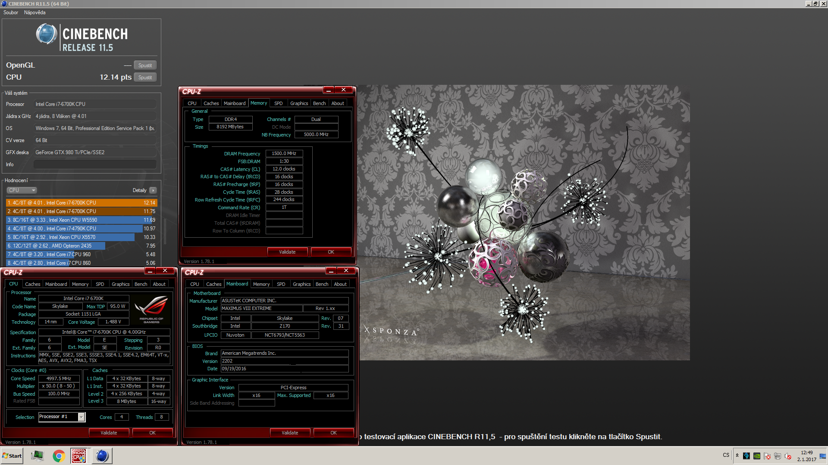Click the empty Info input field
828x465 pixels.
click(x=95, y=164)
